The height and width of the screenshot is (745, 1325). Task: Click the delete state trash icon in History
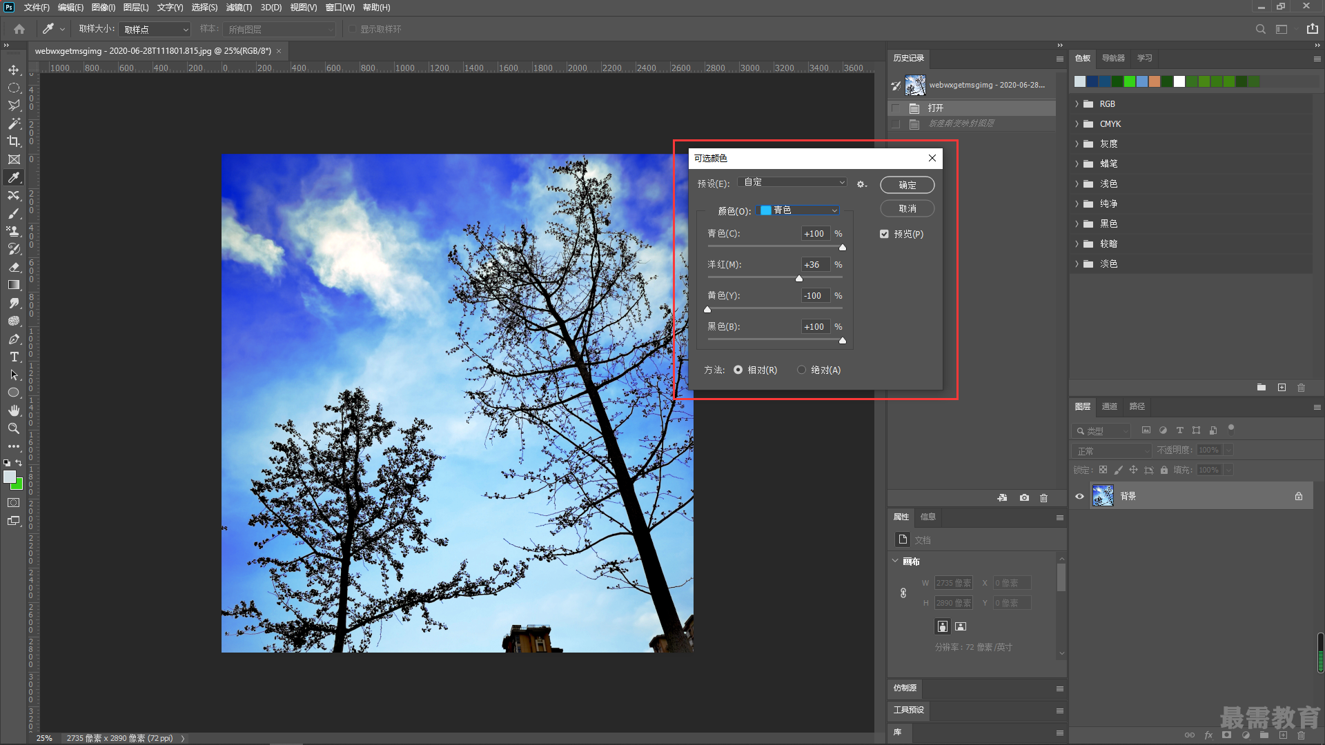(x=1043, y=497)
